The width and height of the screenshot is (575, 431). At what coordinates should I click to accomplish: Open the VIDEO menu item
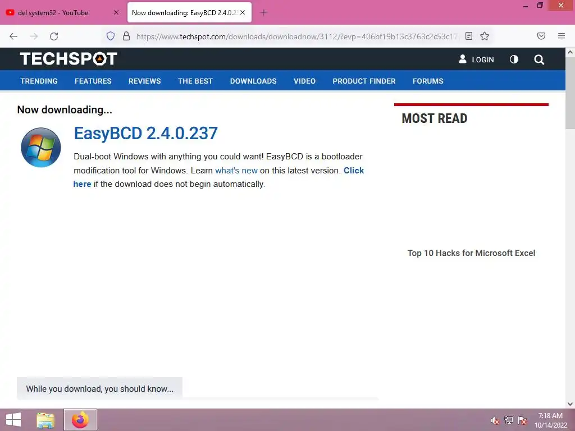pos(304,81)
